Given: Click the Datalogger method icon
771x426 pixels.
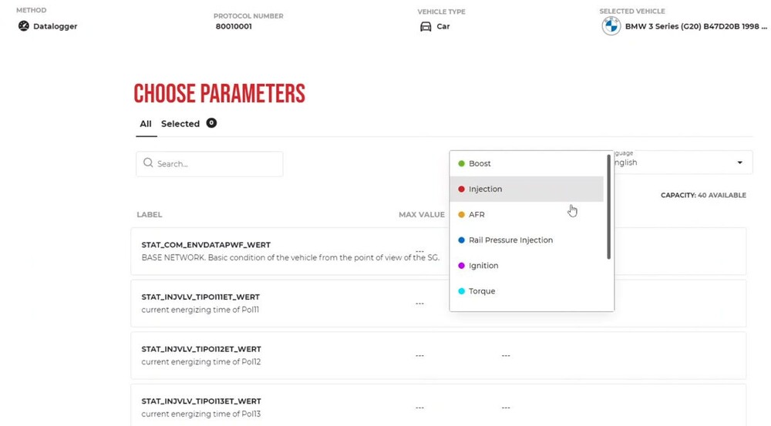Looking at the screenshot, I should [23, 26].
